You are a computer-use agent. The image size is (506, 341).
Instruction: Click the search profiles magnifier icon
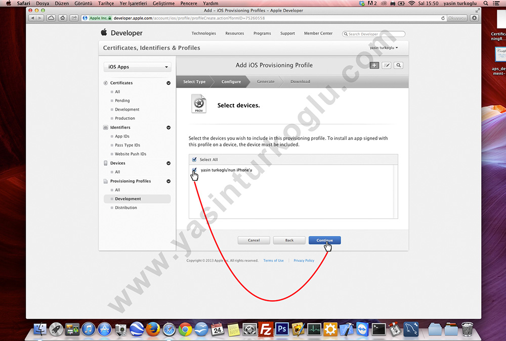(399, 66)
